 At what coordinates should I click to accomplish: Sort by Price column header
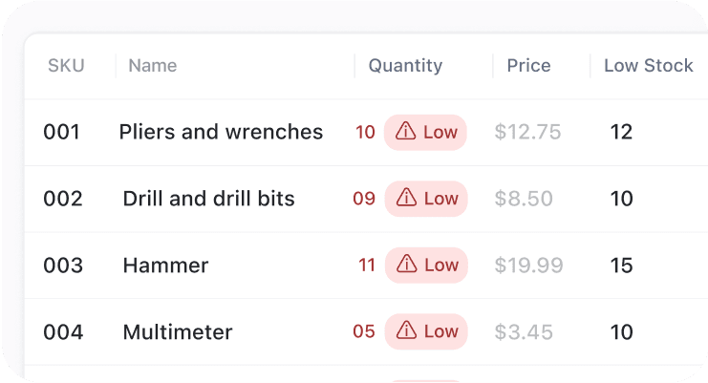tap(528, 66)
